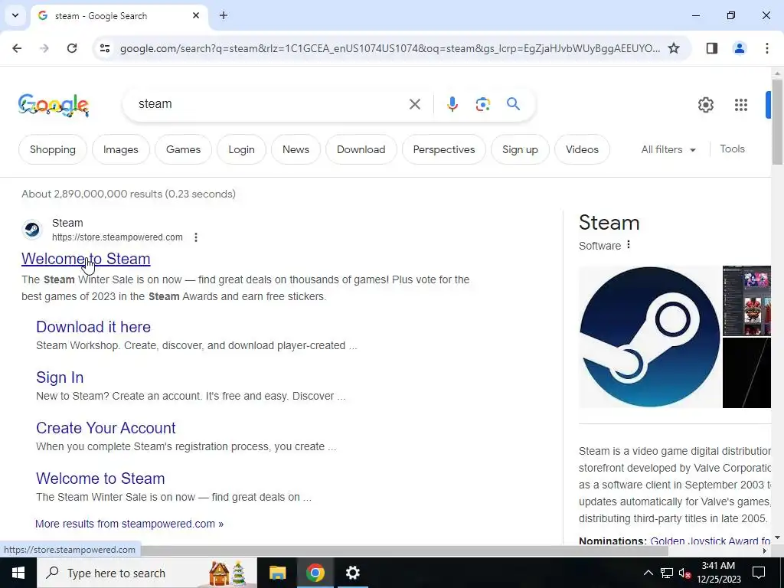Switch to News results
784x588 pixels.
pyautogui.click(x=296, y=149)
